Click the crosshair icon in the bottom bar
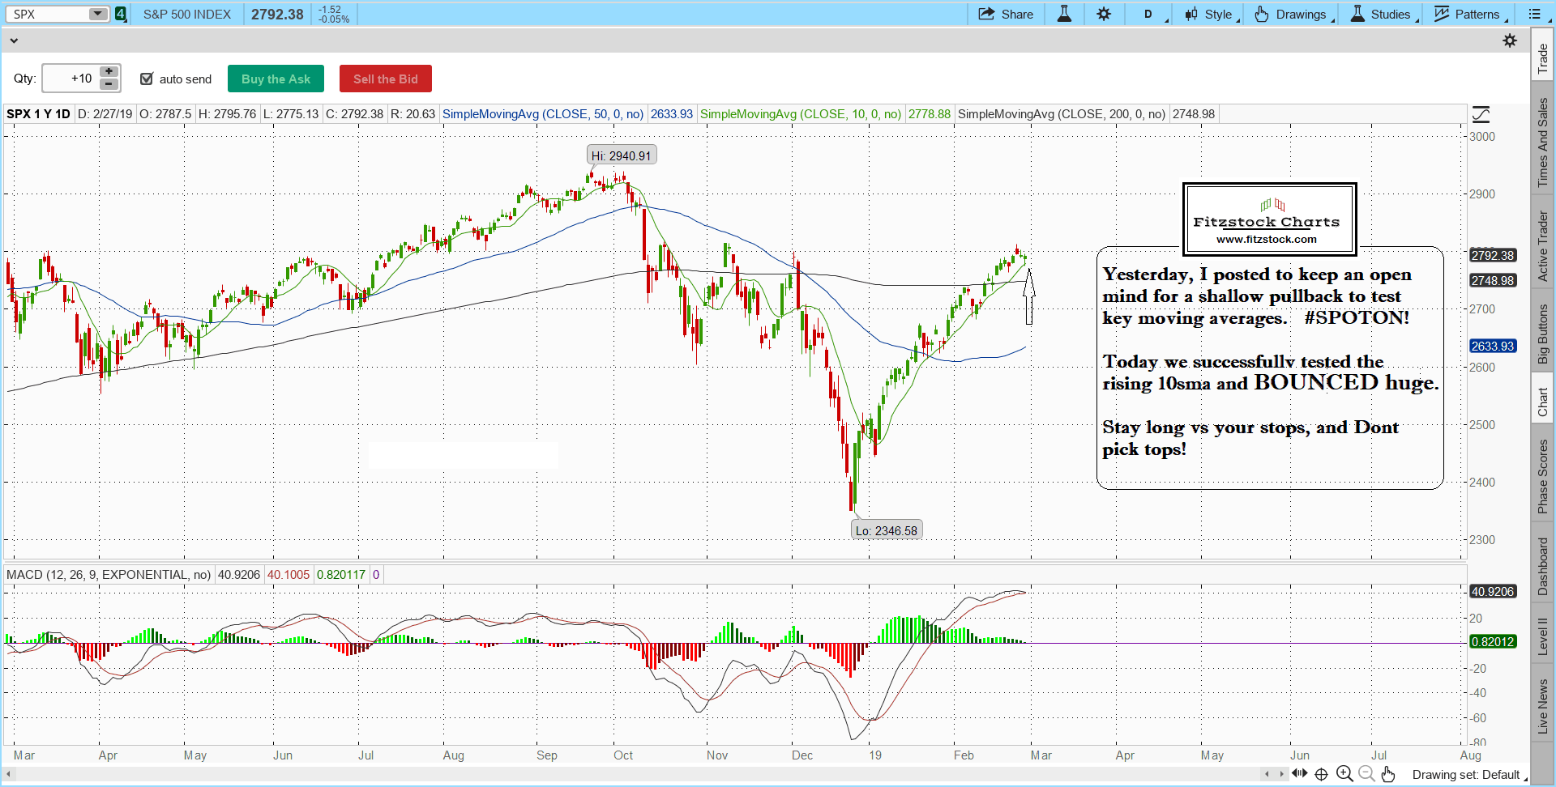Image resolution: width=1556 pixels, height=787 pixels. click(x=1321, y=774)
